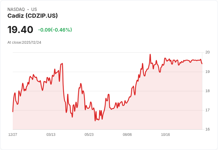This screenshot has height=150, width=218.
Task: Click the 08/06 x-axis date label
Action: (x=127, y=135)
